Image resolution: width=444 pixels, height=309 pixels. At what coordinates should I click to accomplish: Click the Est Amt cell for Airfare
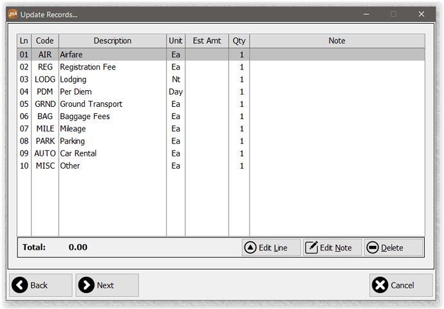click(x=207, y=54)
